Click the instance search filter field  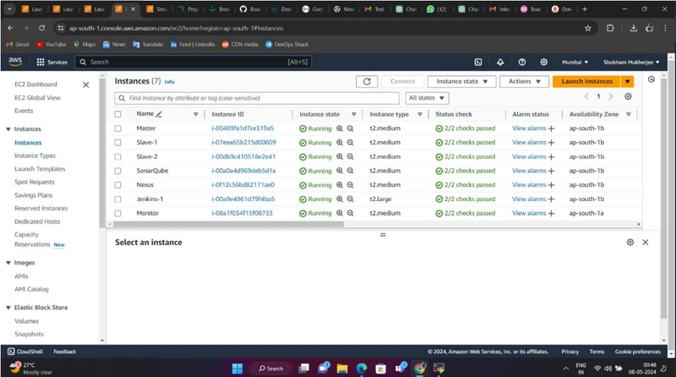click(x=257, y=98)
